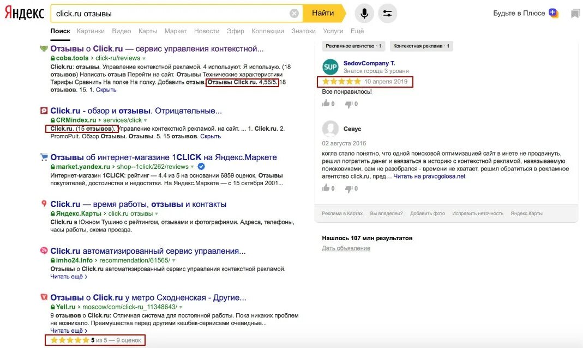Image resolution: width=583 pixels, height=348 pixels.
Task: Open Отзывы о Click.ru у метро Сходненская
Action: click(x=148, y=297)
